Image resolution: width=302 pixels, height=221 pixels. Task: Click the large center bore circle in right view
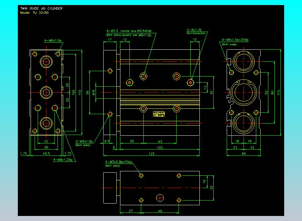pyautogui.click(x=244, y=92)
